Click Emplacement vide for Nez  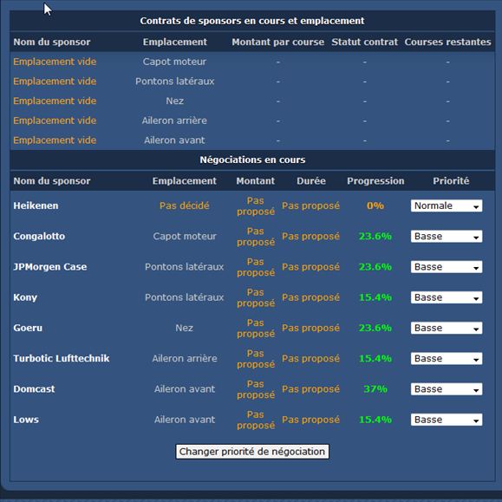click(55, 101)
